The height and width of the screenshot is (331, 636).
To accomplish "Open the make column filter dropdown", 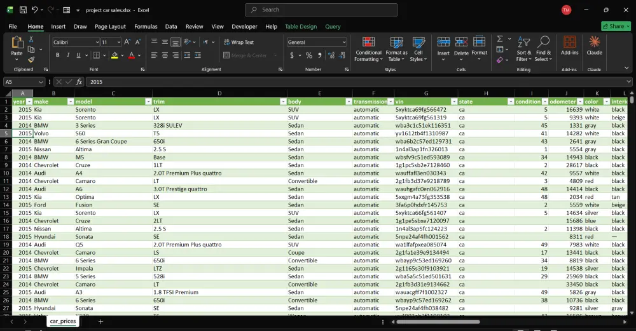I will (71, 102).
